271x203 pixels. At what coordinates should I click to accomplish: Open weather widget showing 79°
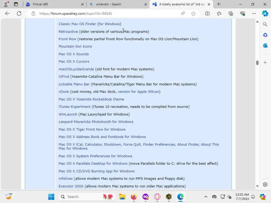click(x=9, y=196)
